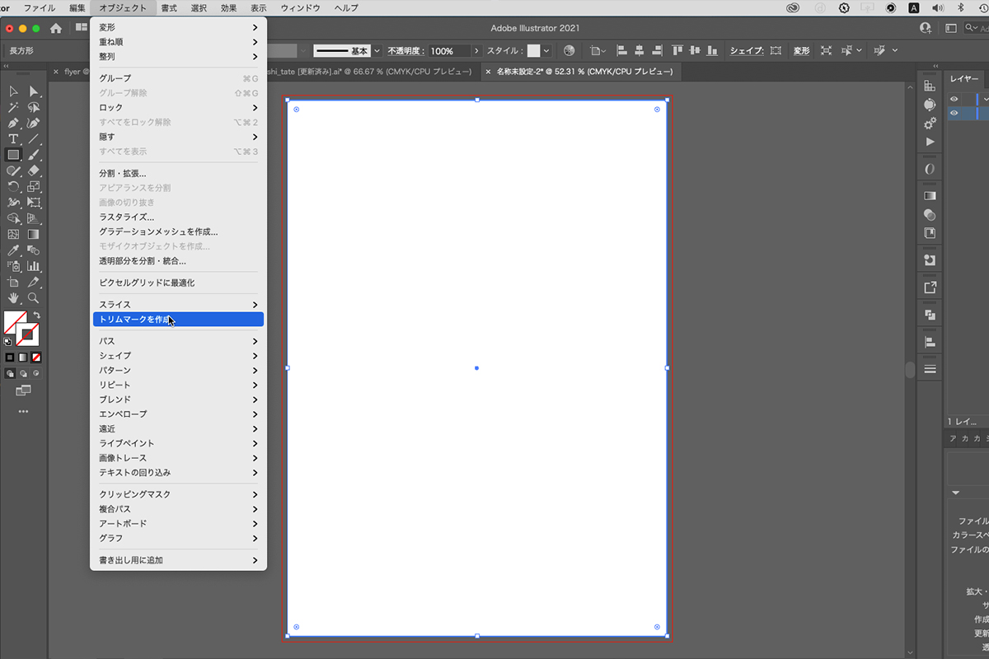Toggle visibility eye of top layer
Image resolution: width=989 pixels, height=659 pixels.
[x=954, y=99]
